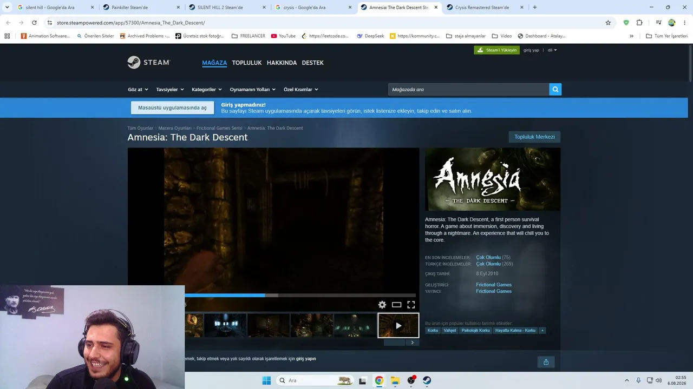Open OBS Studio from the taskbar
Viewport: 693px width, 389px height.
[411, 380]
